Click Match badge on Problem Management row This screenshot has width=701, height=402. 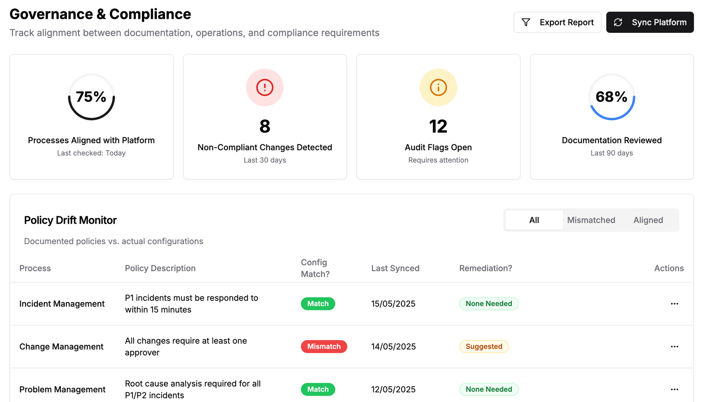[318, 389]
